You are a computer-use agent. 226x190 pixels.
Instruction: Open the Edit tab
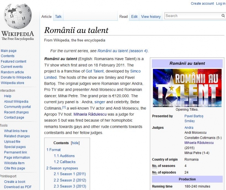click(x=134, y=17)
